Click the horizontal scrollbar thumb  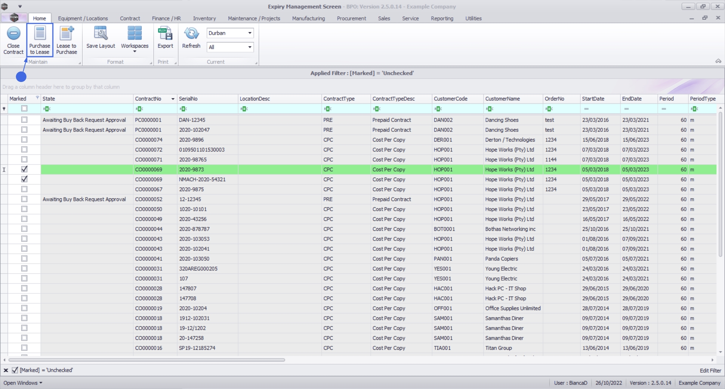click(147, 360)
